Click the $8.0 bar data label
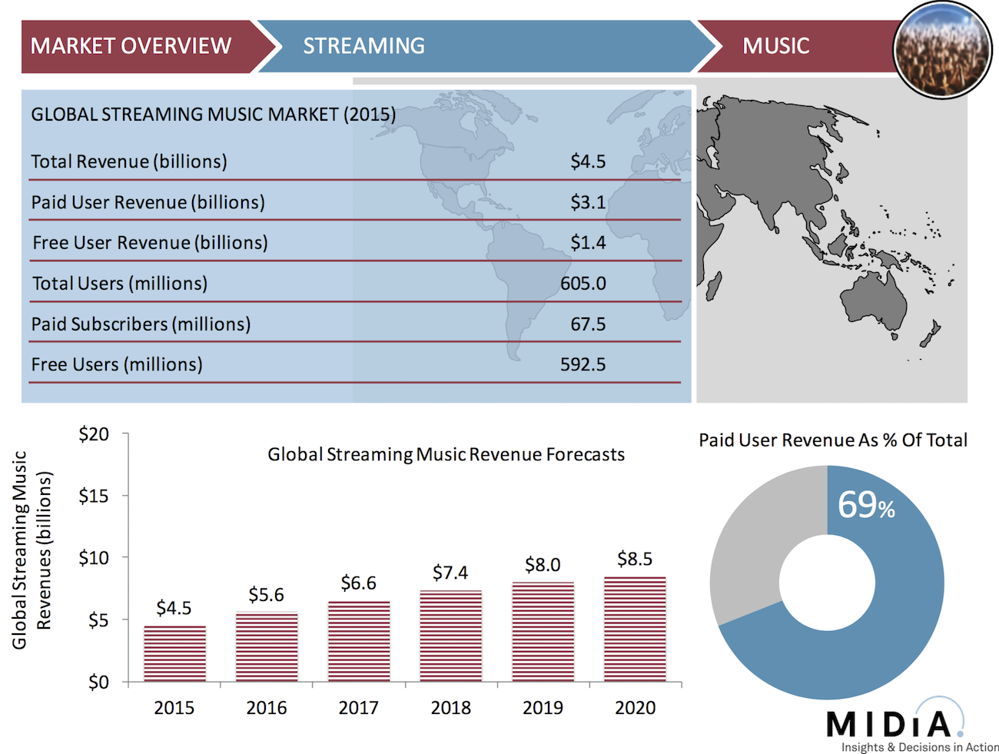Screen dimensions: 999x754 point(543,565)
